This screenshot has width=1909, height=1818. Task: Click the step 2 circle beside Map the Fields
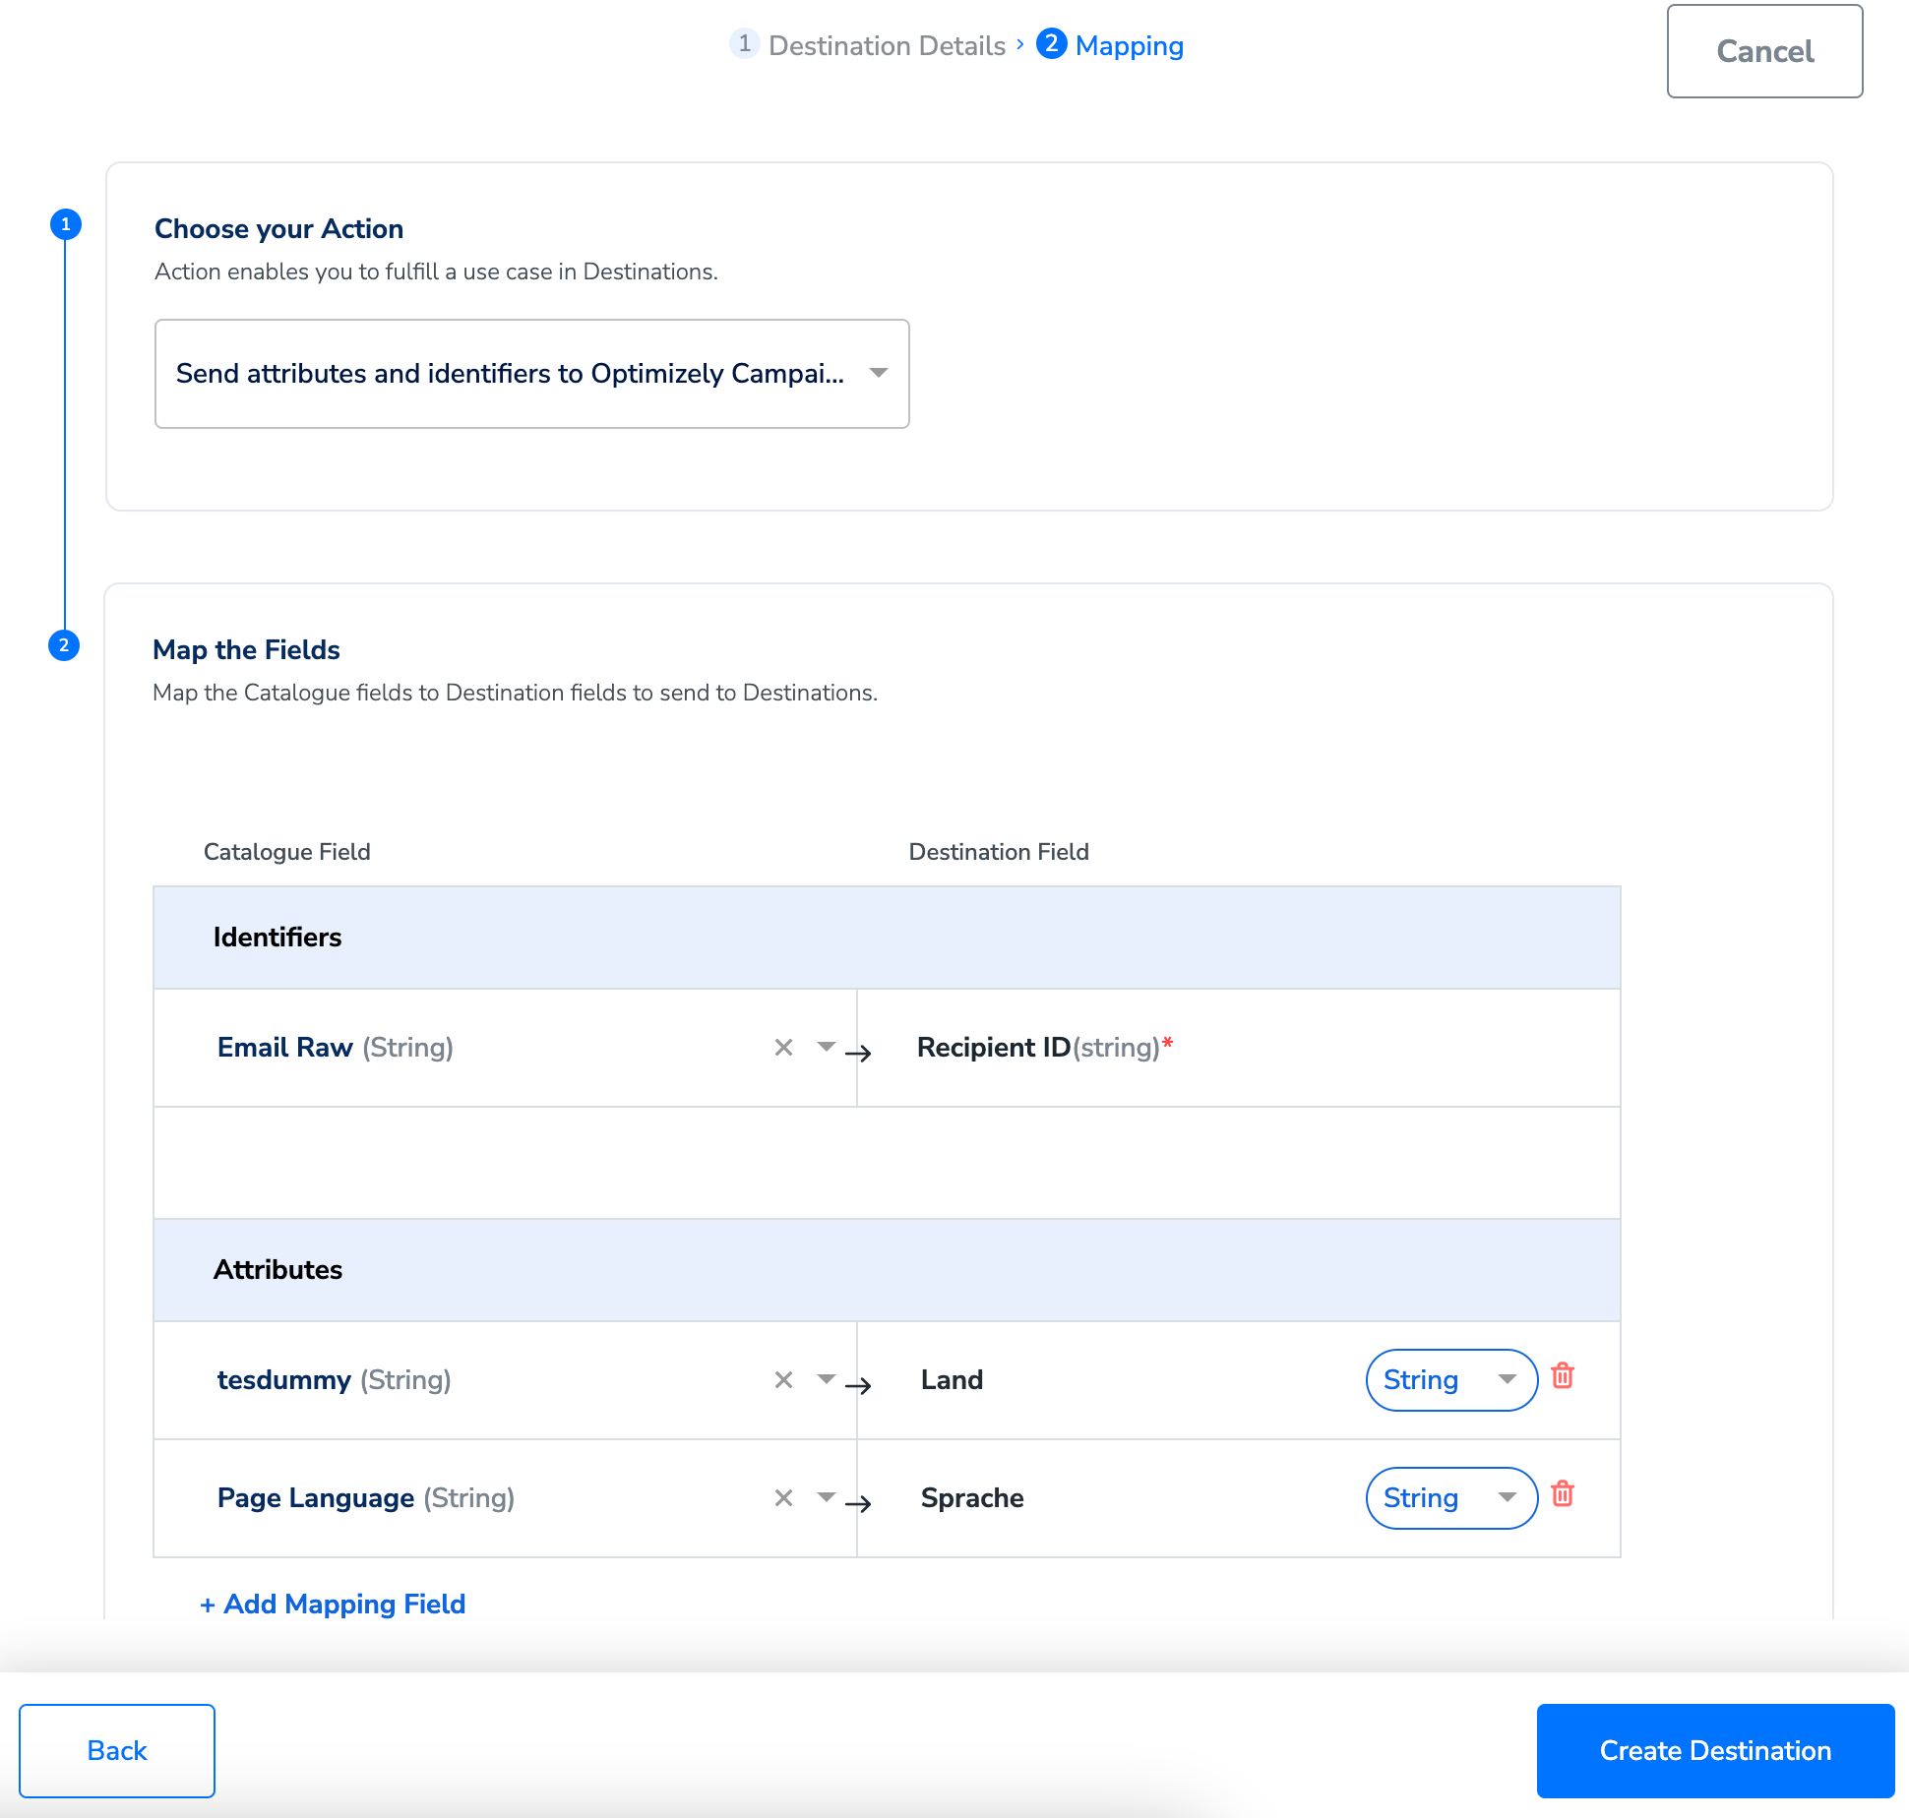point(64,645)
